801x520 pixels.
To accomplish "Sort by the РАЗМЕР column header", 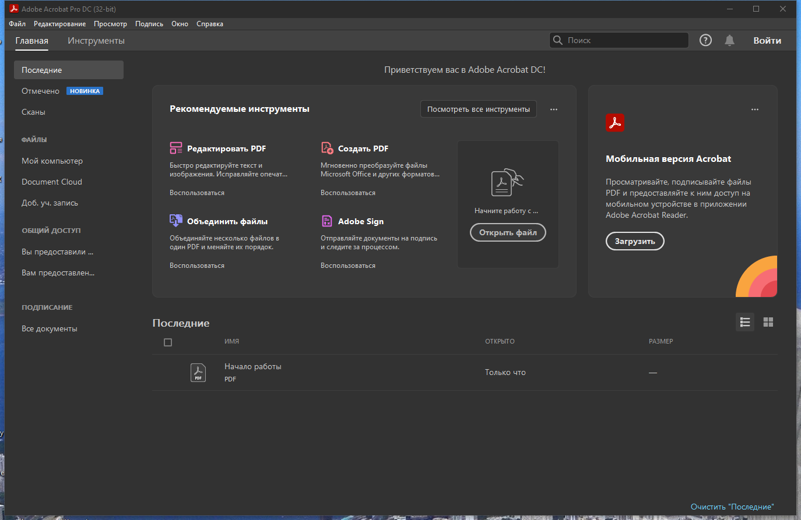I will point(661,341).
